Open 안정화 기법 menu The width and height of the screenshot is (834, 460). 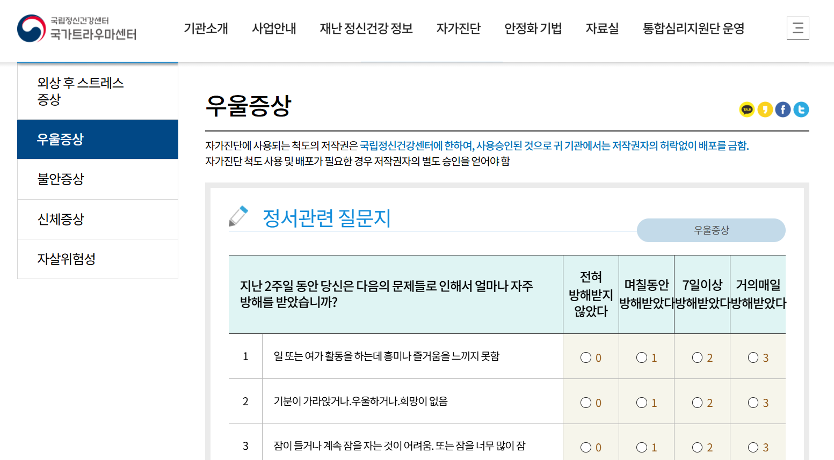click(533, 28)
